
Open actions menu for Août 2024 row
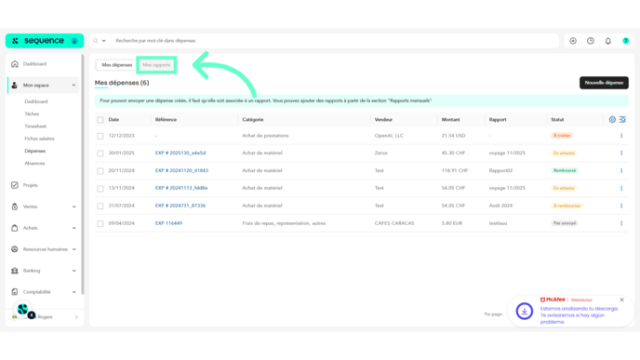tap(621, 206)
